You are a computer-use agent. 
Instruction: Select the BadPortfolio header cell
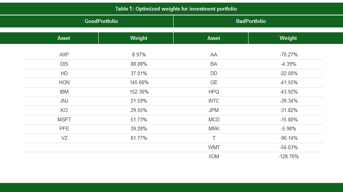point(251,21)
